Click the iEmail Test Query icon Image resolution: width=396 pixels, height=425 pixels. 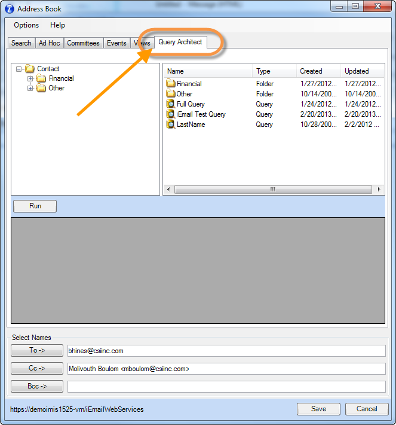pyautogui.click(x=171, y=114)
